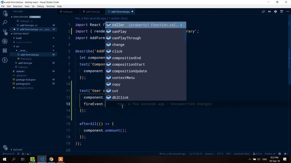Open the orange app icon on the taskbar
This screenshot has width=291, height=163.
(60, 159)
